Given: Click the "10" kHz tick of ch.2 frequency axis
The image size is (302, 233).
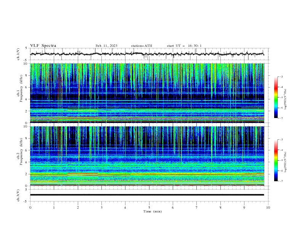Looking at the screenshot, I should pyautogui.click(x=26, y=126).
